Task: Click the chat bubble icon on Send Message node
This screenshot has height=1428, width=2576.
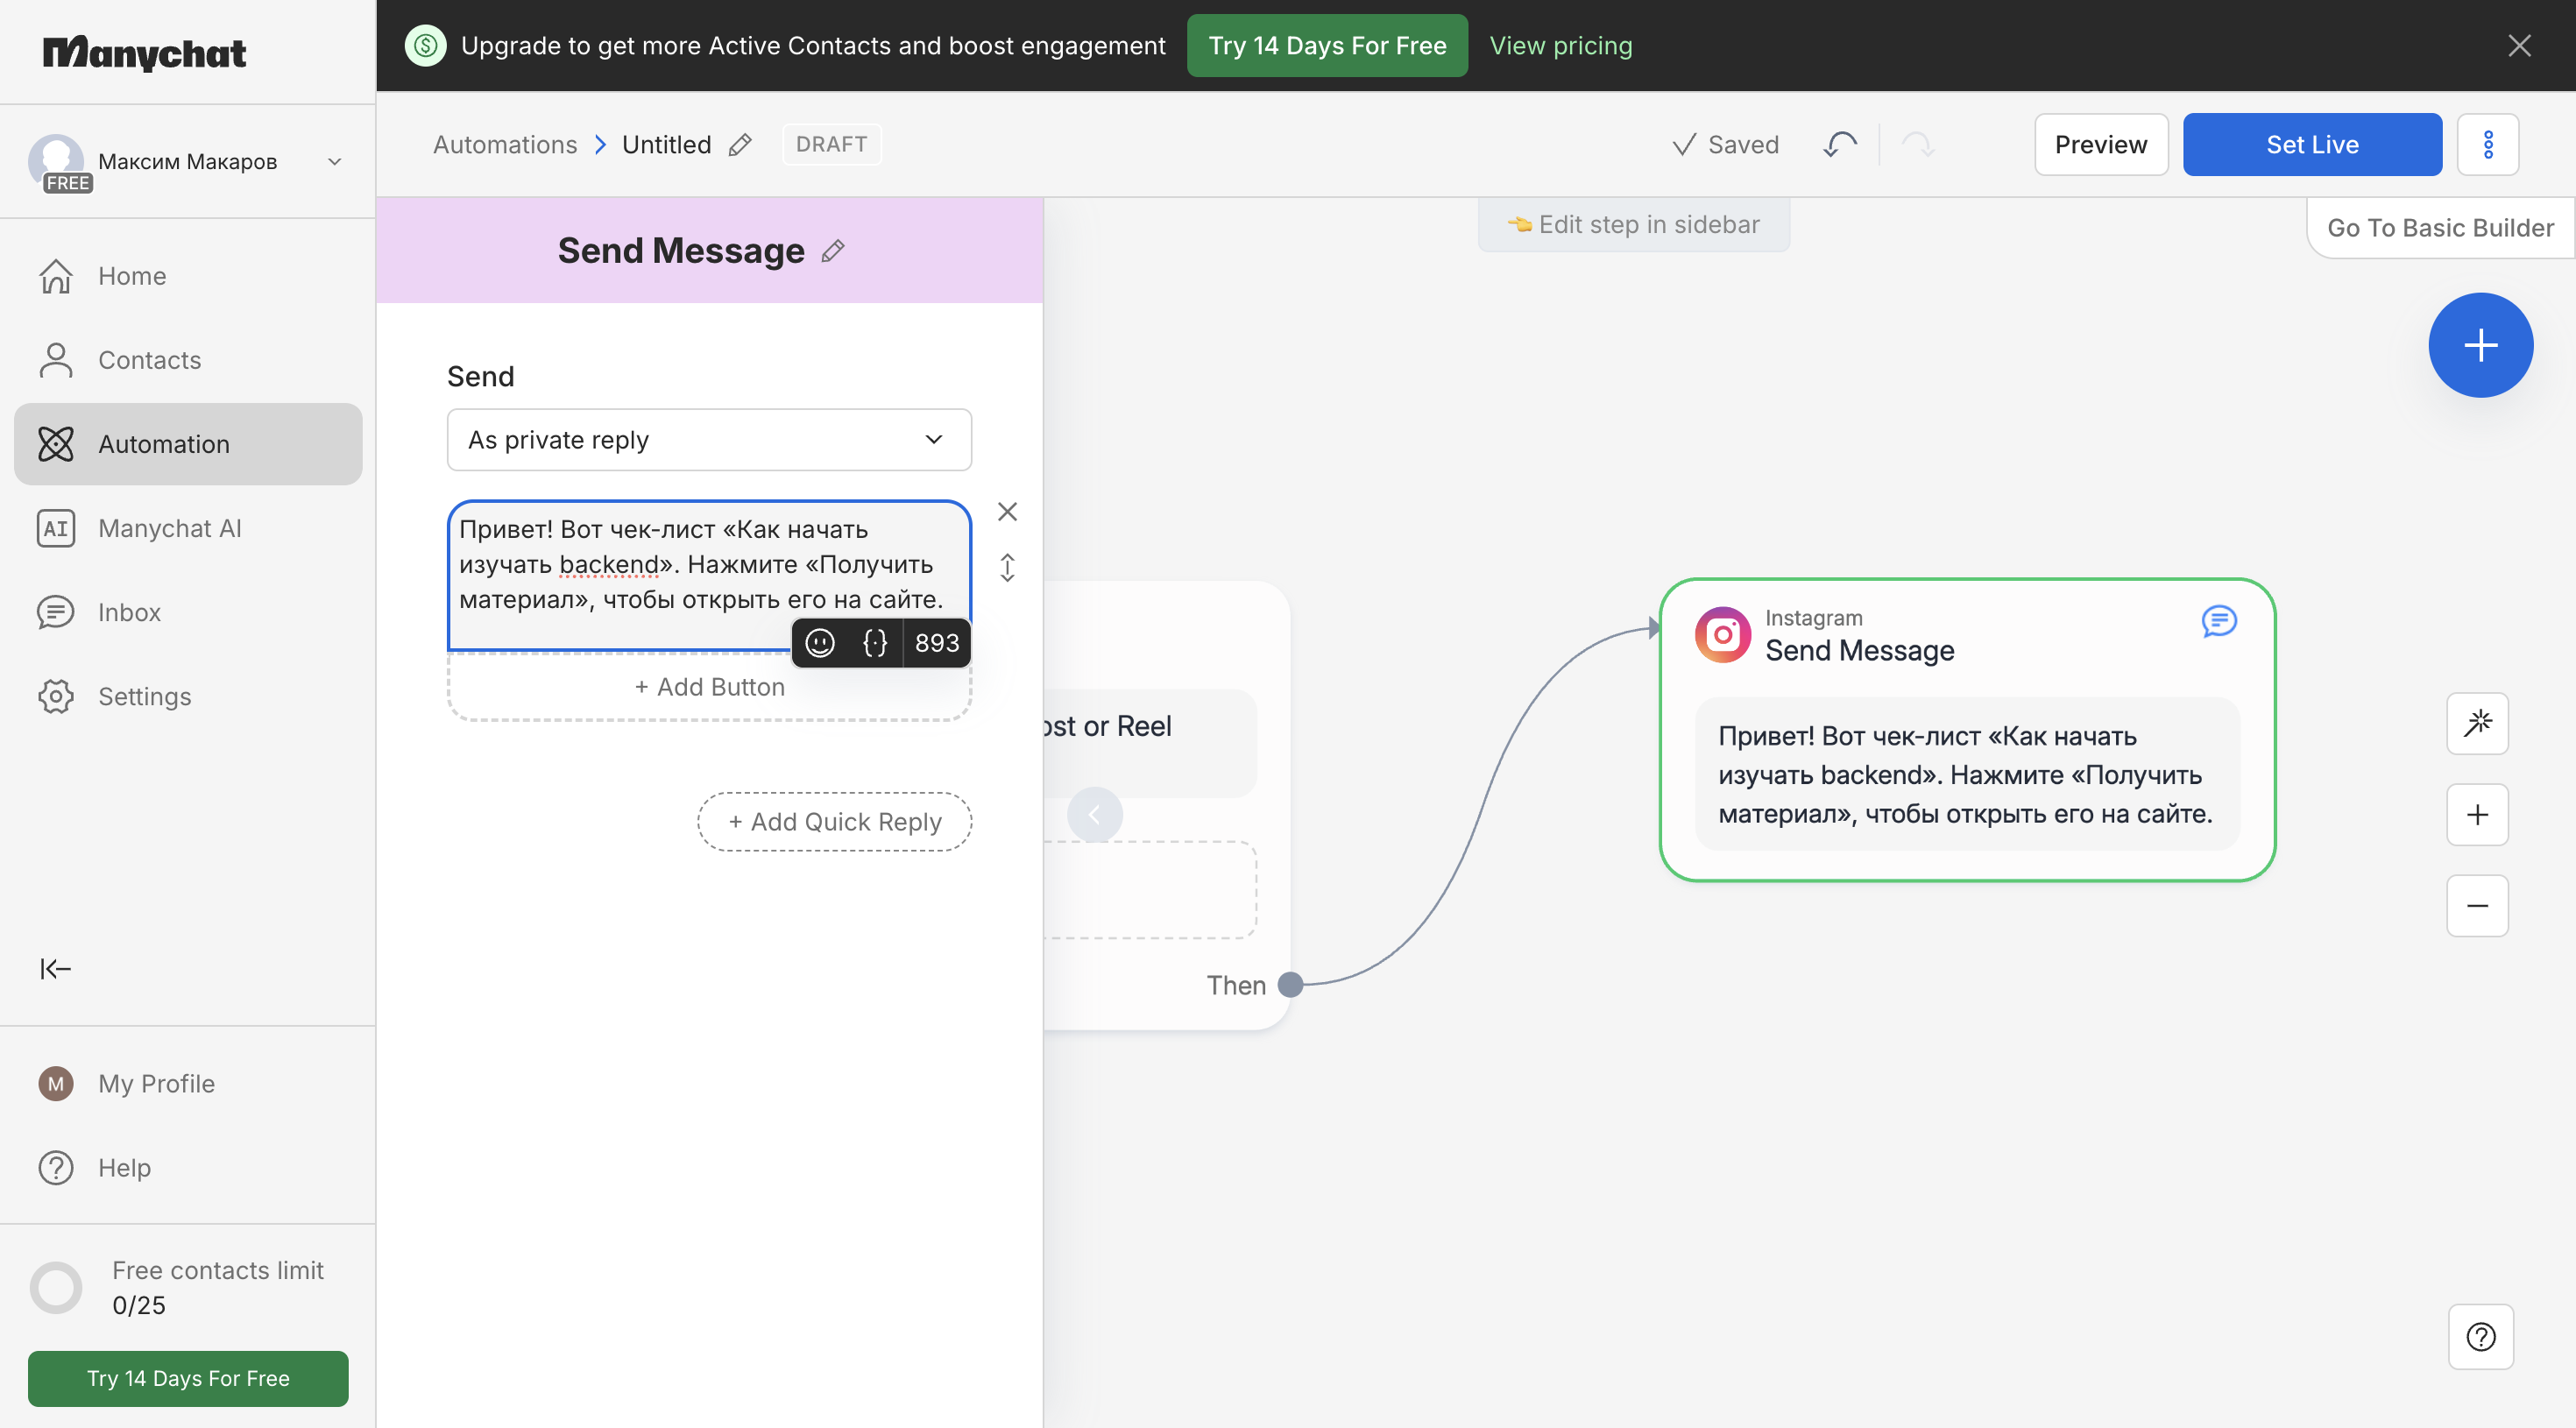Action: pos(2218,621)
